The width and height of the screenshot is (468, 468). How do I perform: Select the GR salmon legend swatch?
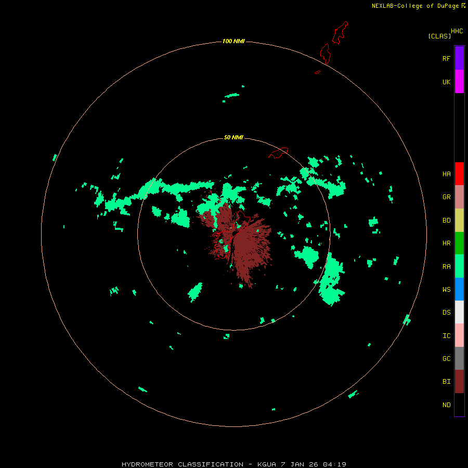point(459,197)
